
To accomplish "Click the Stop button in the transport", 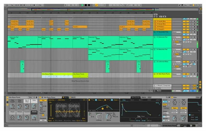I will point(86,5).
